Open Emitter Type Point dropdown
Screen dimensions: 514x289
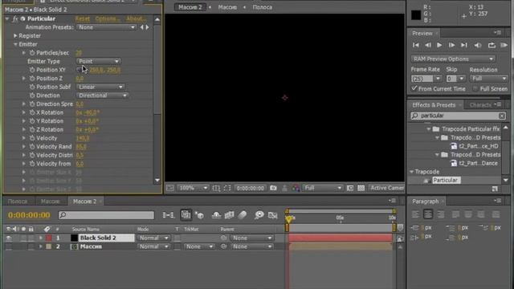click(x=98, y=61)
